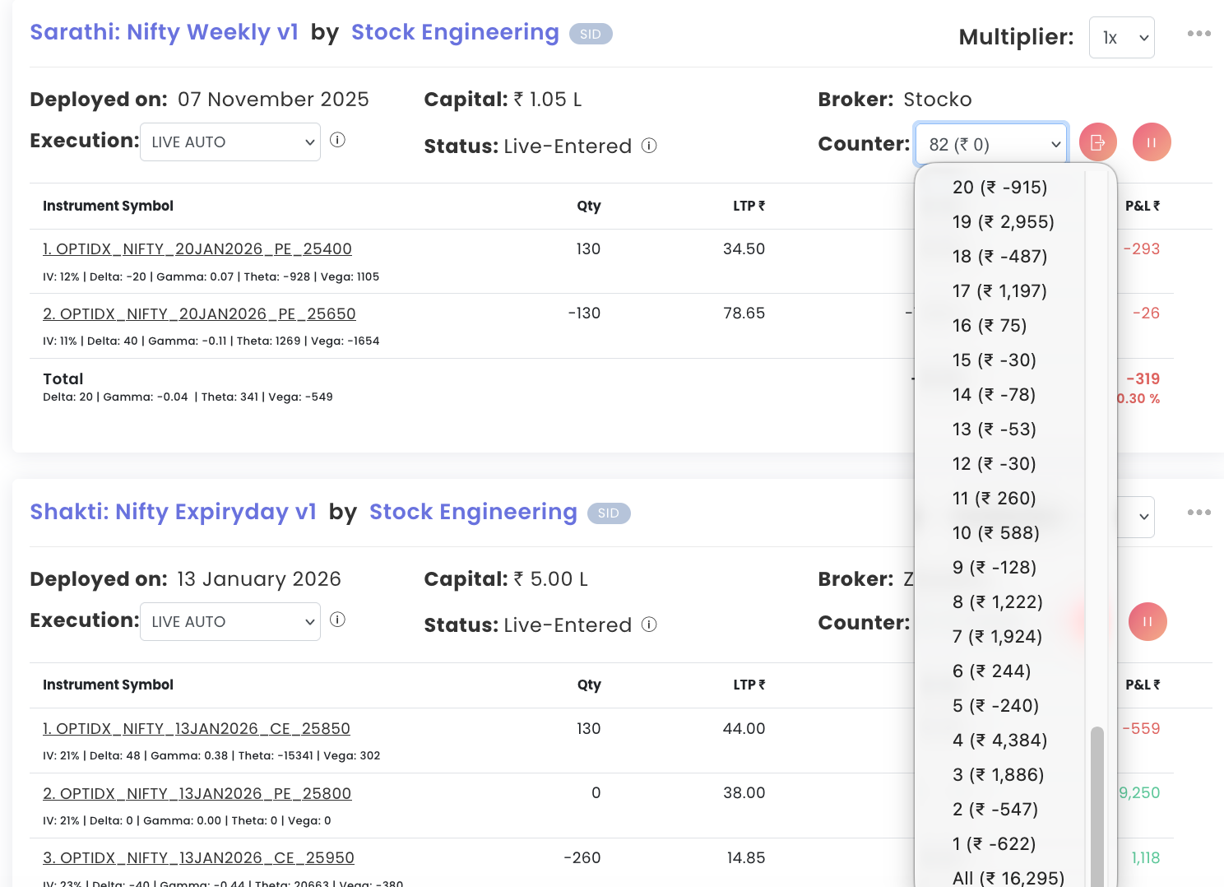This screenshot has width=1224, height=887.
Task: Click the Sarathi Total P&L value -319
Action: click(1143, 378)
